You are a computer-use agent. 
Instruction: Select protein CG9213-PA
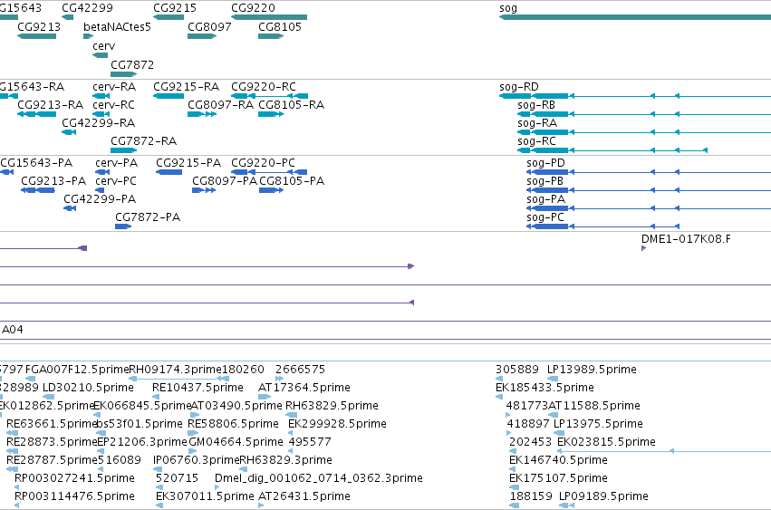point(38,190)
